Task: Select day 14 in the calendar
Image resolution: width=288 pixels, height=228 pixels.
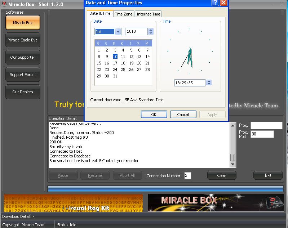Action: click(147, 57)
